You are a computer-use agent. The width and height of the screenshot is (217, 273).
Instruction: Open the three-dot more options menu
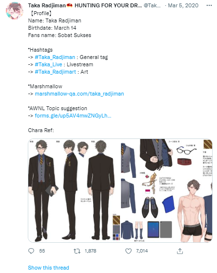tap(209, 5)
